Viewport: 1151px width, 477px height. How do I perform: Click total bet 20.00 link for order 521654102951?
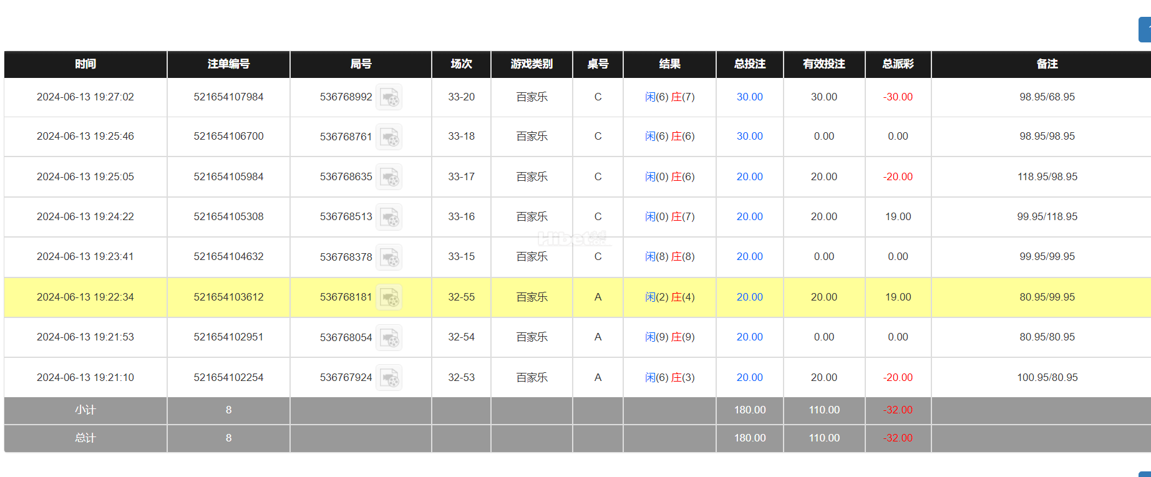(749, 337)
